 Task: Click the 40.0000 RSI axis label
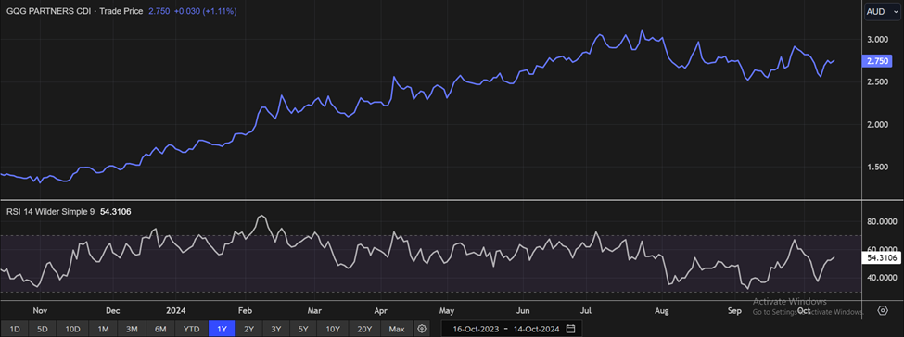point(881,278)
